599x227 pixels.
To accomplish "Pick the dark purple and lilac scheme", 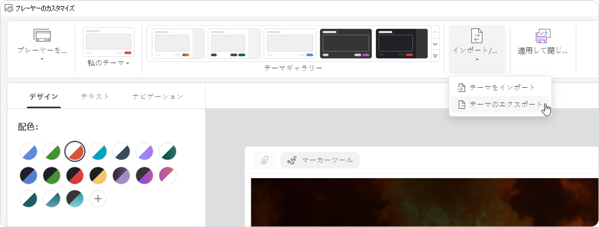I will coord(121,175).
